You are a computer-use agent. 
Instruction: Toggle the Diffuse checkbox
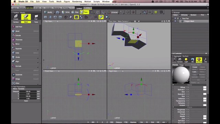(173, 87)
